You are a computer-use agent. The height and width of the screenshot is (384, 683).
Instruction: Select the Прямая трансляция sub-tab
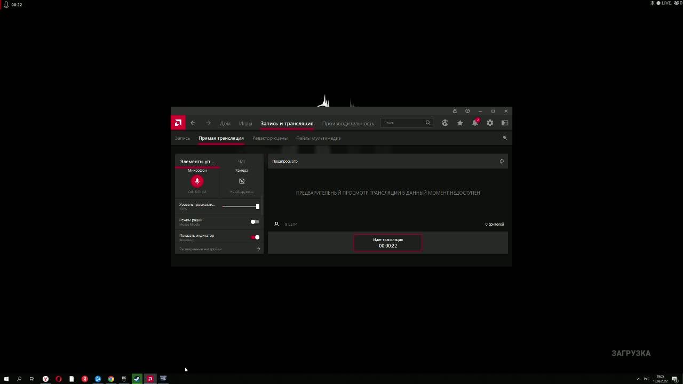tap(221, 138)
